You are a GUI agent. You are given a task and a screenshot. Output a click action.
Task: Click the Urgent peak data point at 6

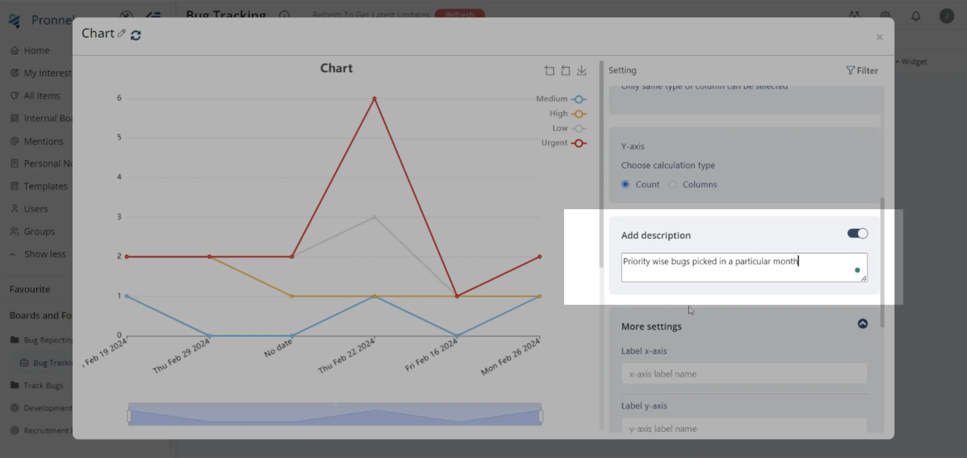[x=374, y=99]
